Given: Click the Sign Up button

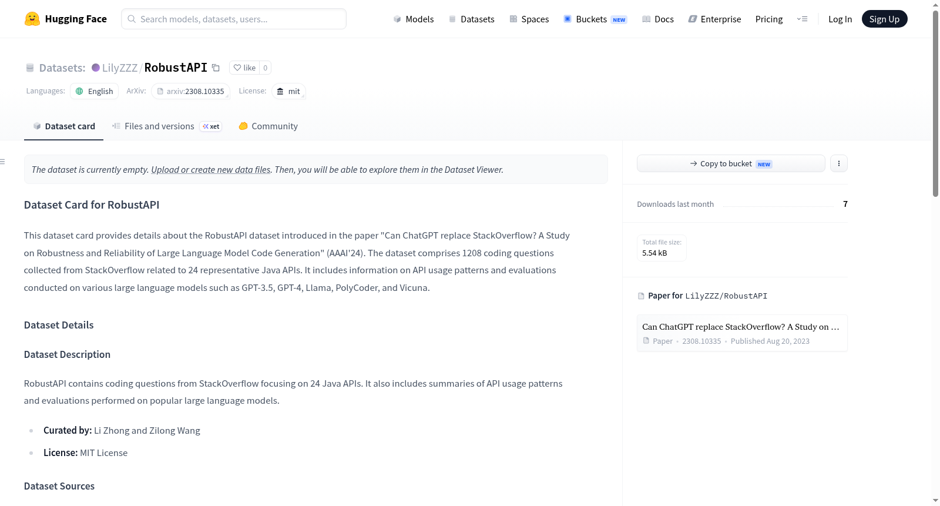Looking at the screenshot, I should pyautogui.click(x=884, y=19).
